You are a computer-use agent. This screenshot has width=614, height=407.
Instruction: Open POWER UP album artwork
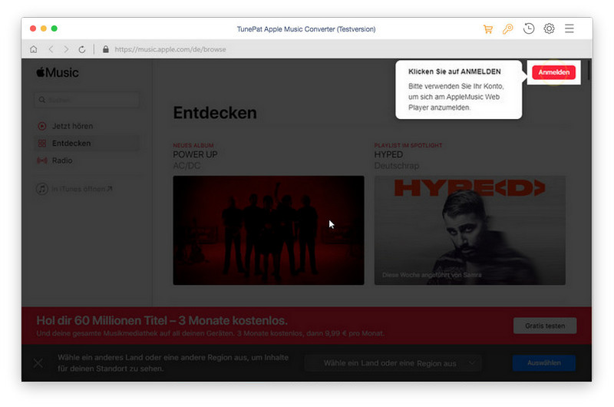point(269,230)
